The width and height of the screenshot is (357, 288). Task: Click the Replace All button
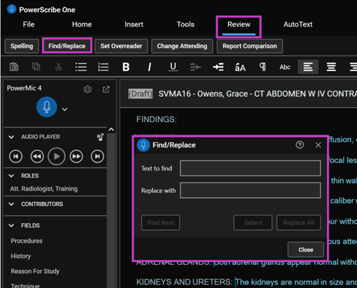click(x=299, y=222)
